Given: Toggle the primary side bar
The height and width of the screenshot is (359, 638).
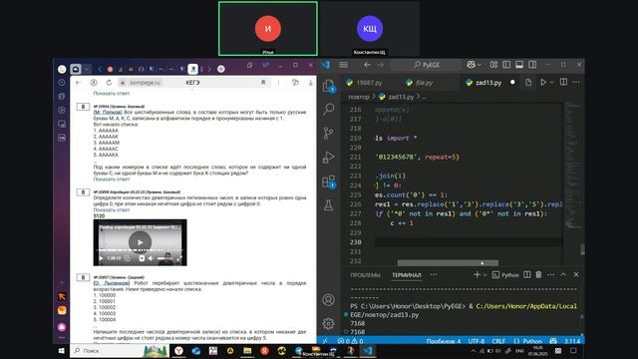Looking at the screenshot, I should pos(506,65).
